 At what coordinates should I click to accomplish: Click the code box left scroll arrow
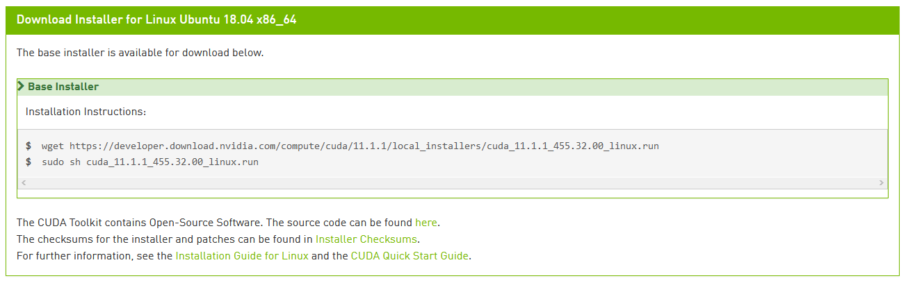23,182
